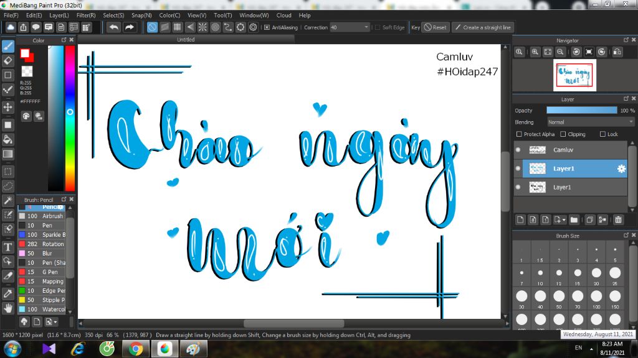Select the Move tool
The width and height of the screenshot is (638, 358).
click(8, 107)
